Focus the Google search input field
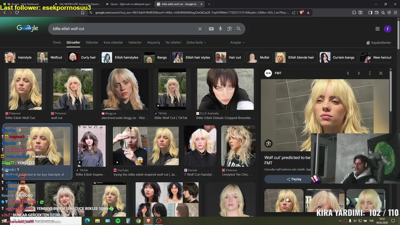This screenshot has height=225, width=400. tap(123, 29)
